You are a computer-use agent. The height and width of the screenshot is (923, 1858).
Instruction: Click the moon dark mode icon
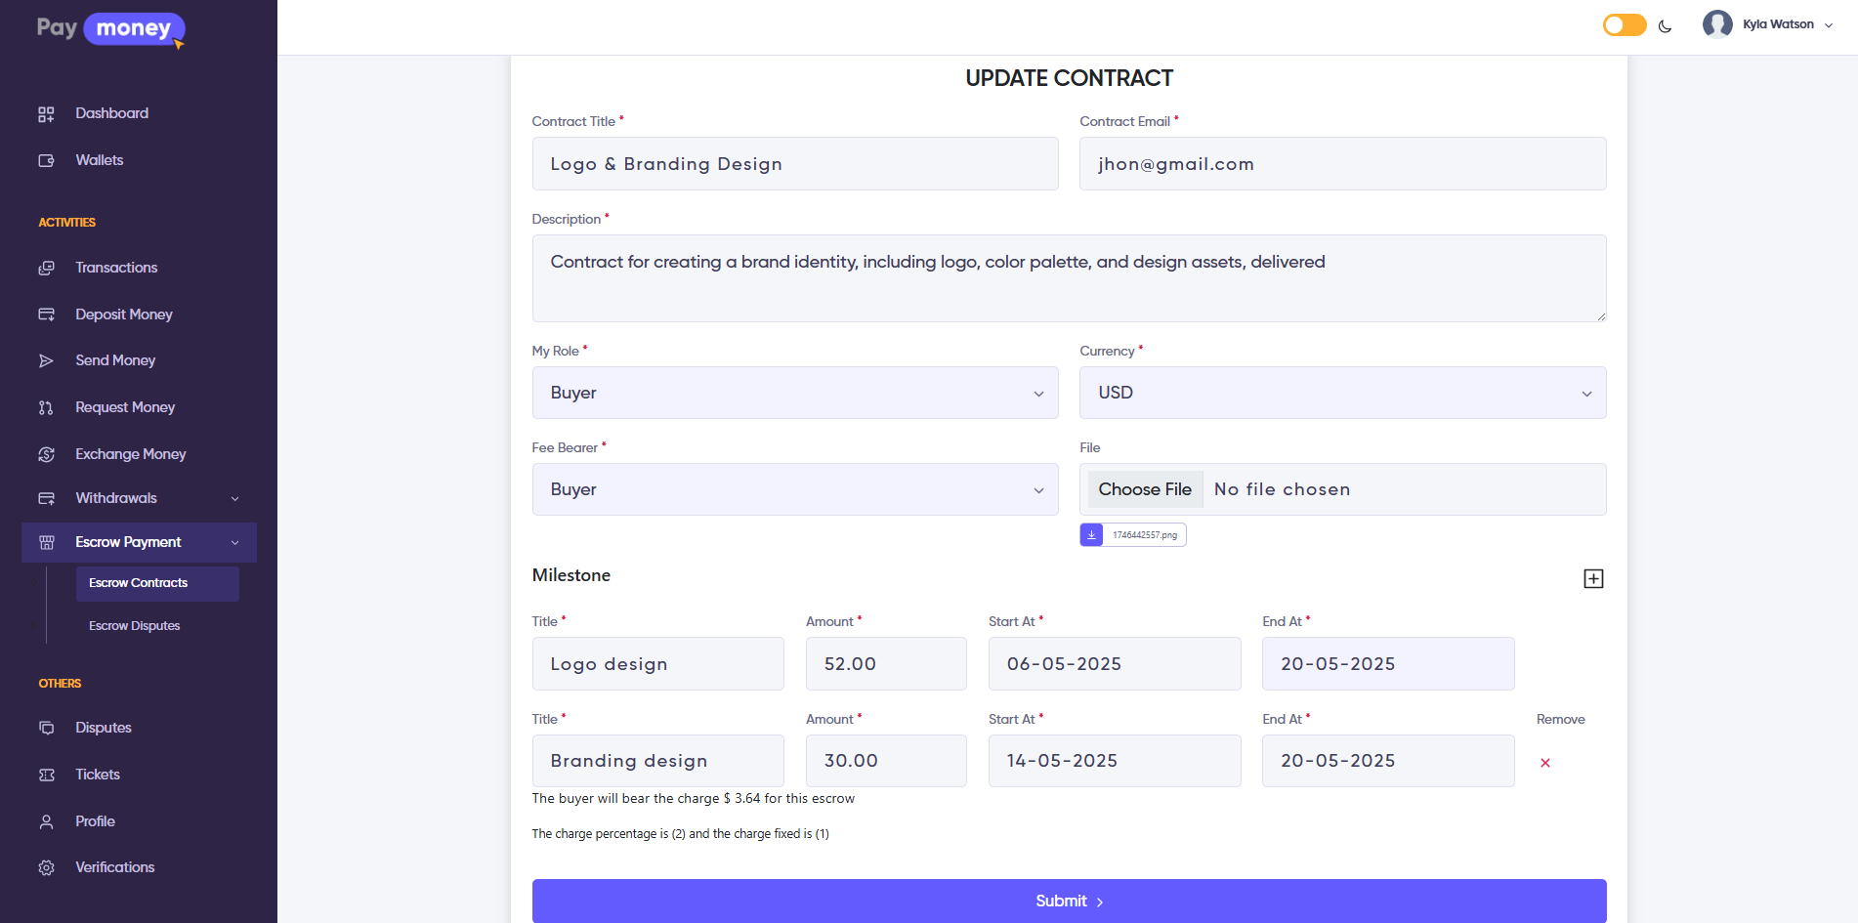(1665, 26)
